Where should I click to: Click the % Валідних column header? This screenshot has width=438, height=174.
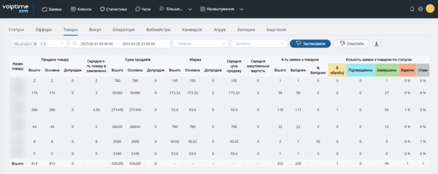tap(318, 70)
